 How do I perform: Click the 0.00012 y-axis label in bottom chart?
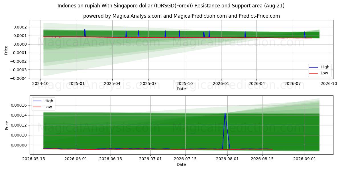pos(19,125)
